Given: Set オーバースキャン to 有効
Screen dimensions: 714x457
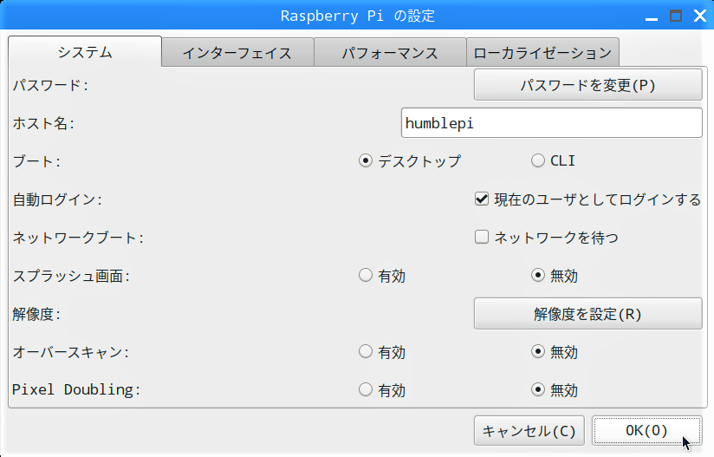Looking at the screenshot, I should point(381,352).
